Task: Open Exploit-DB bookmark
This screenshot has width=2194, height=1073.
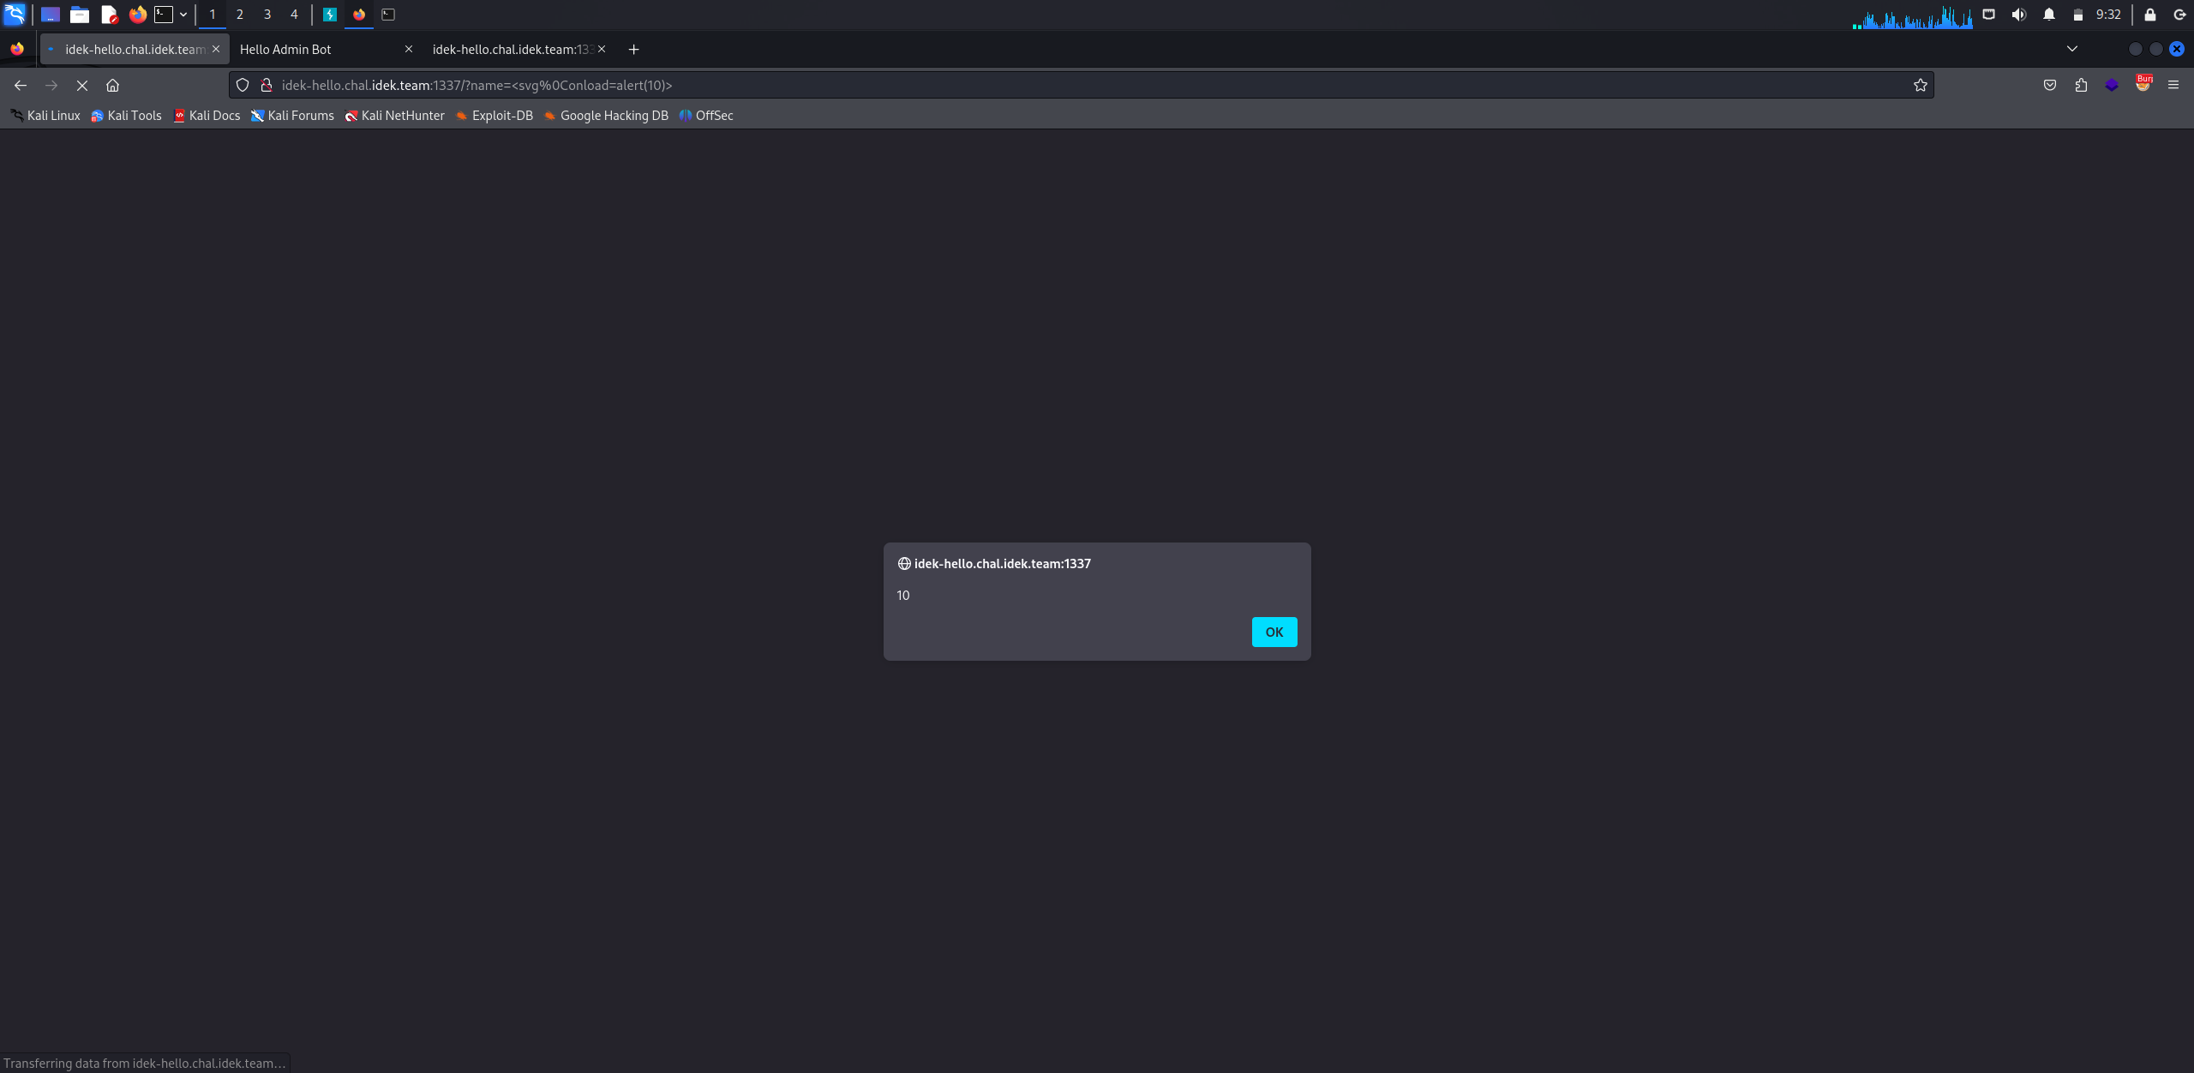Action: coord(494,115)
